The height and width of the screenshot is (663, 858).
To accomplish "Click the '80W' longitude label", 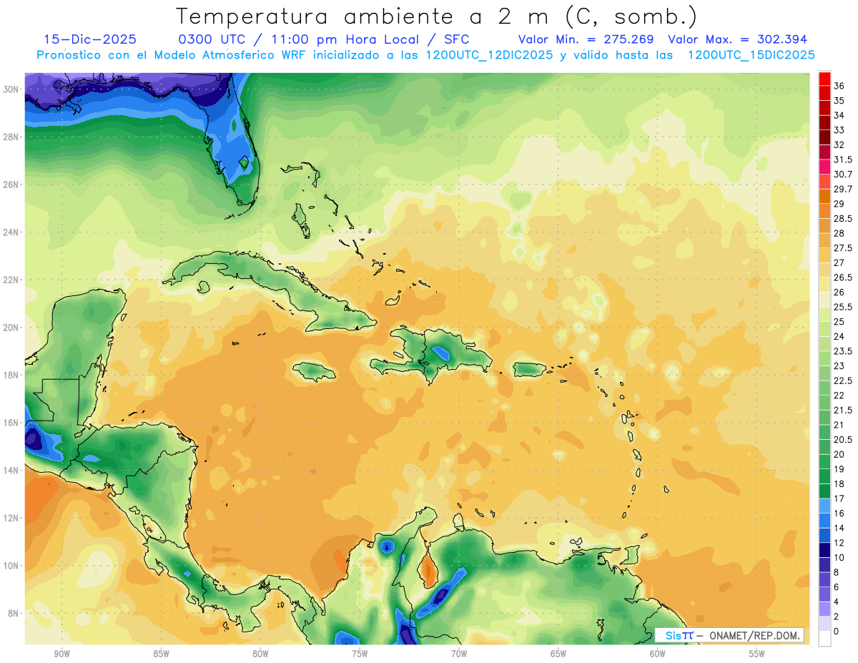I will (x=260, y=654).
